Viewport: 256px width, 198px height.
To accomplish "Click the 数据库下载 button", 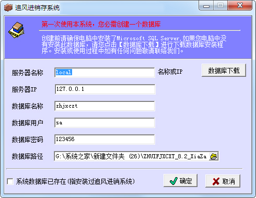I will tap(224, 71).
